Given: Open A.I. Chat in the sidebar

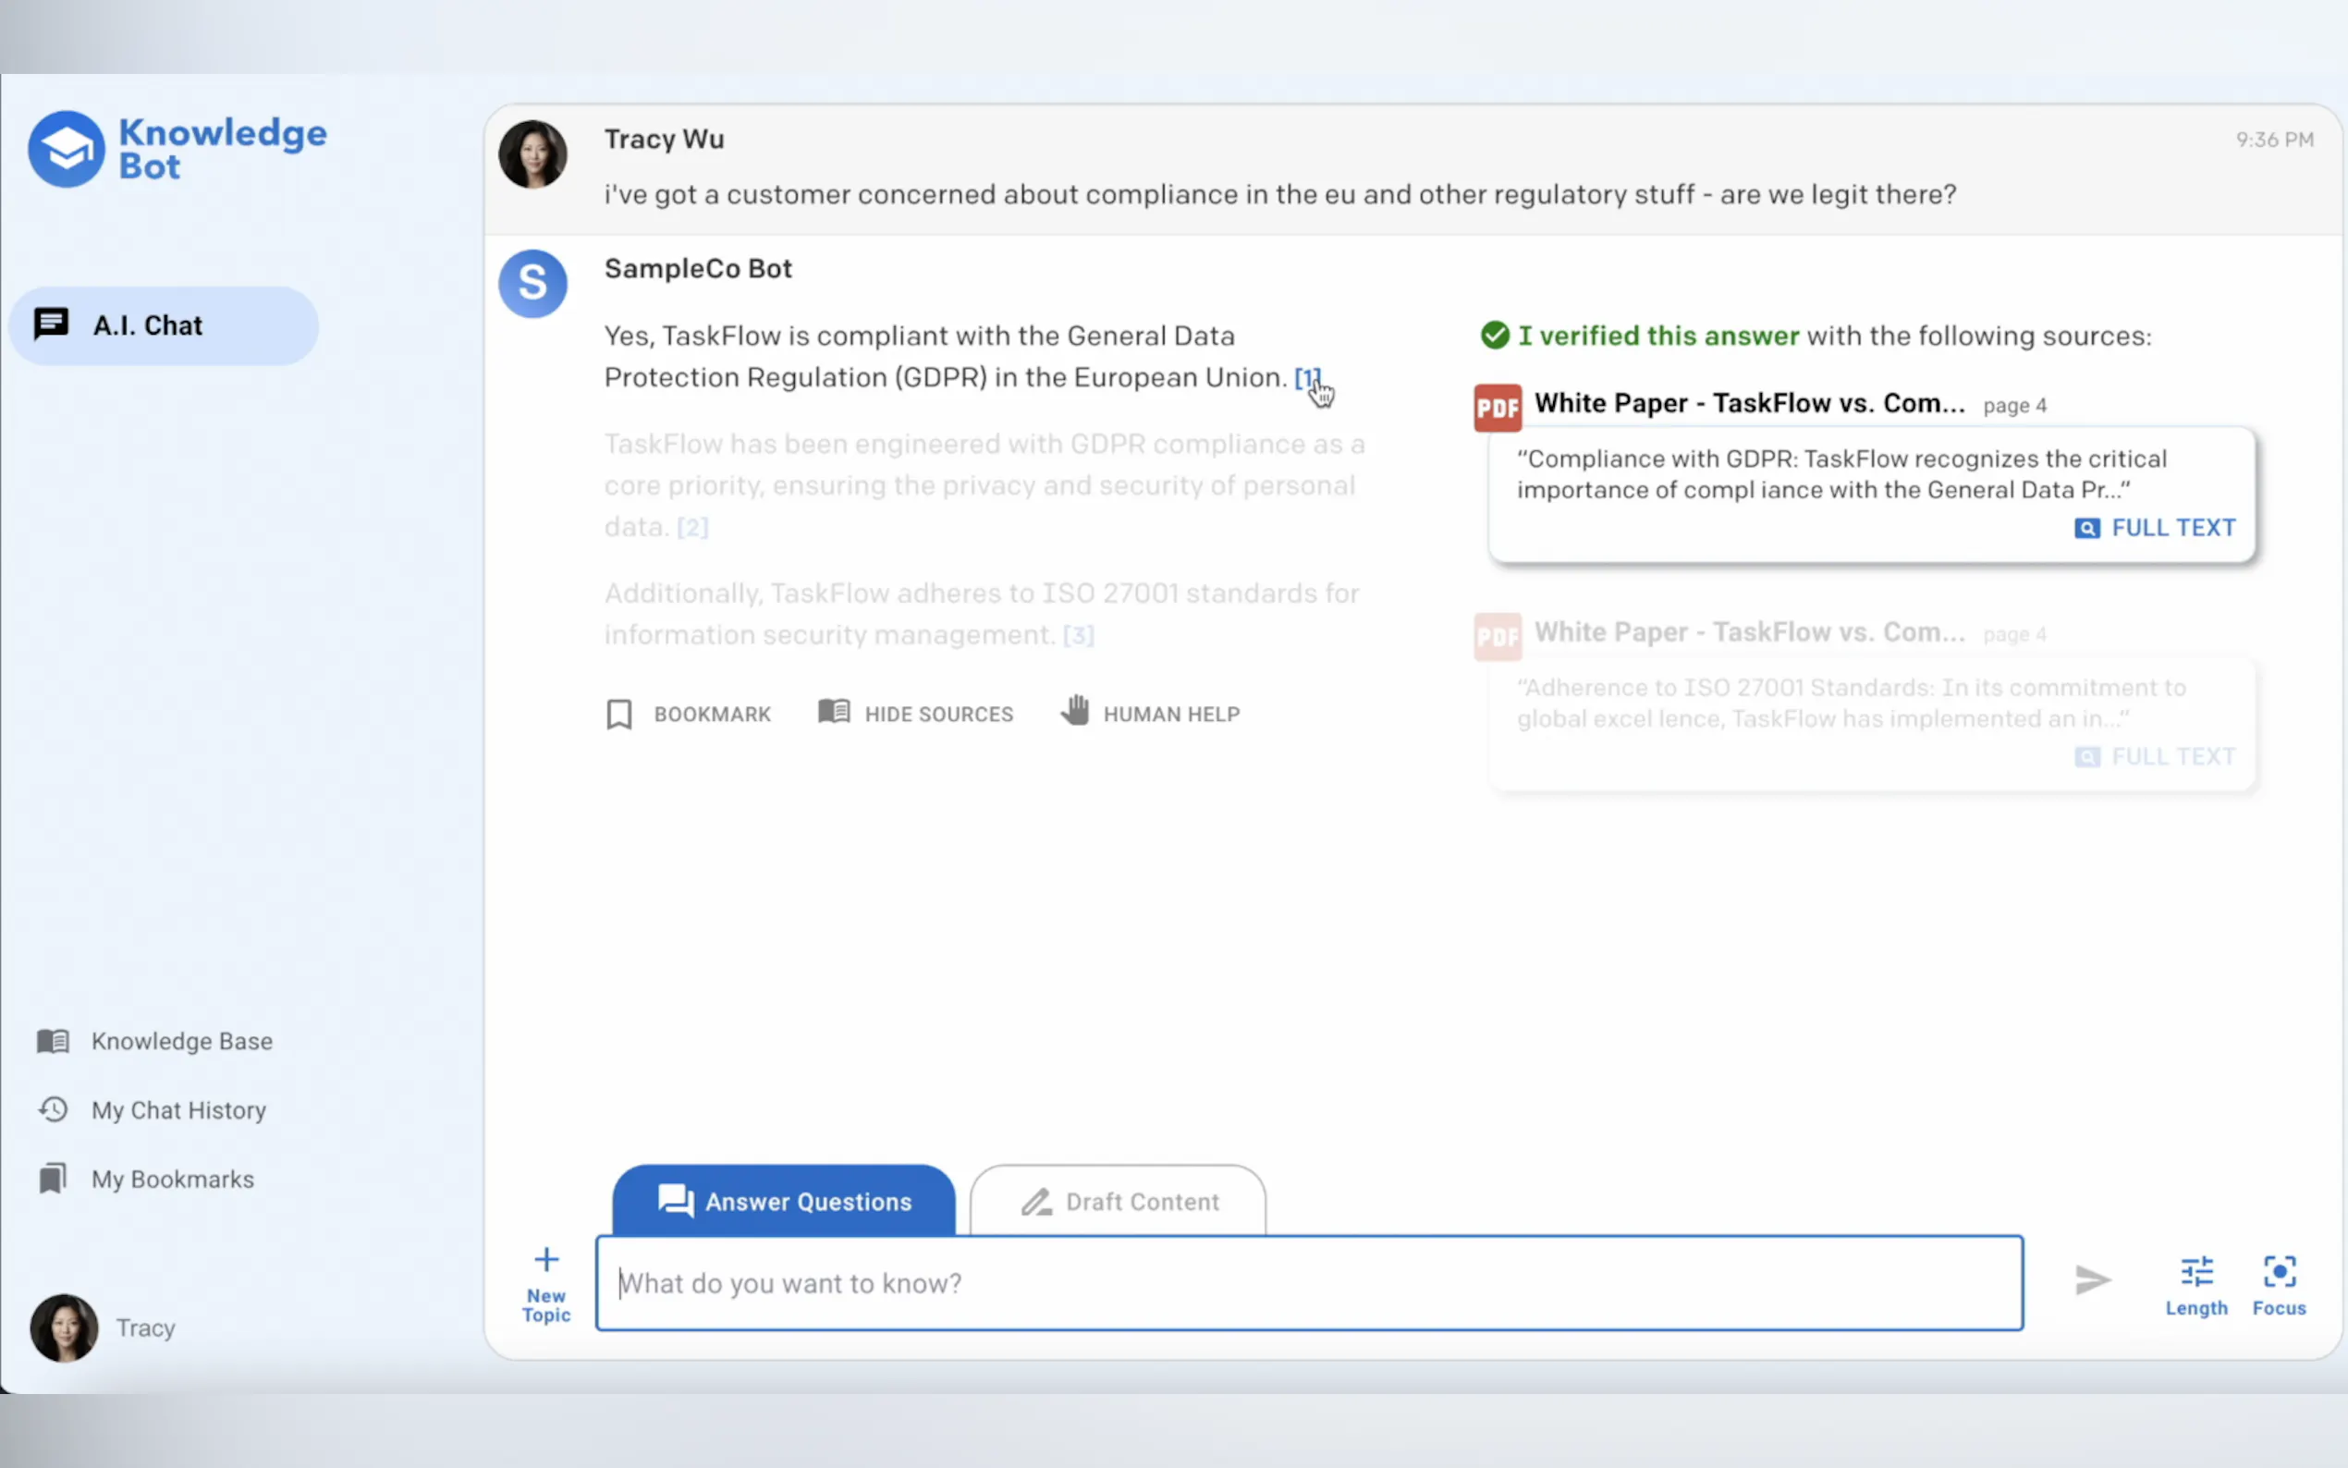Looking at the screenshot, I should (x=164, y=325).
